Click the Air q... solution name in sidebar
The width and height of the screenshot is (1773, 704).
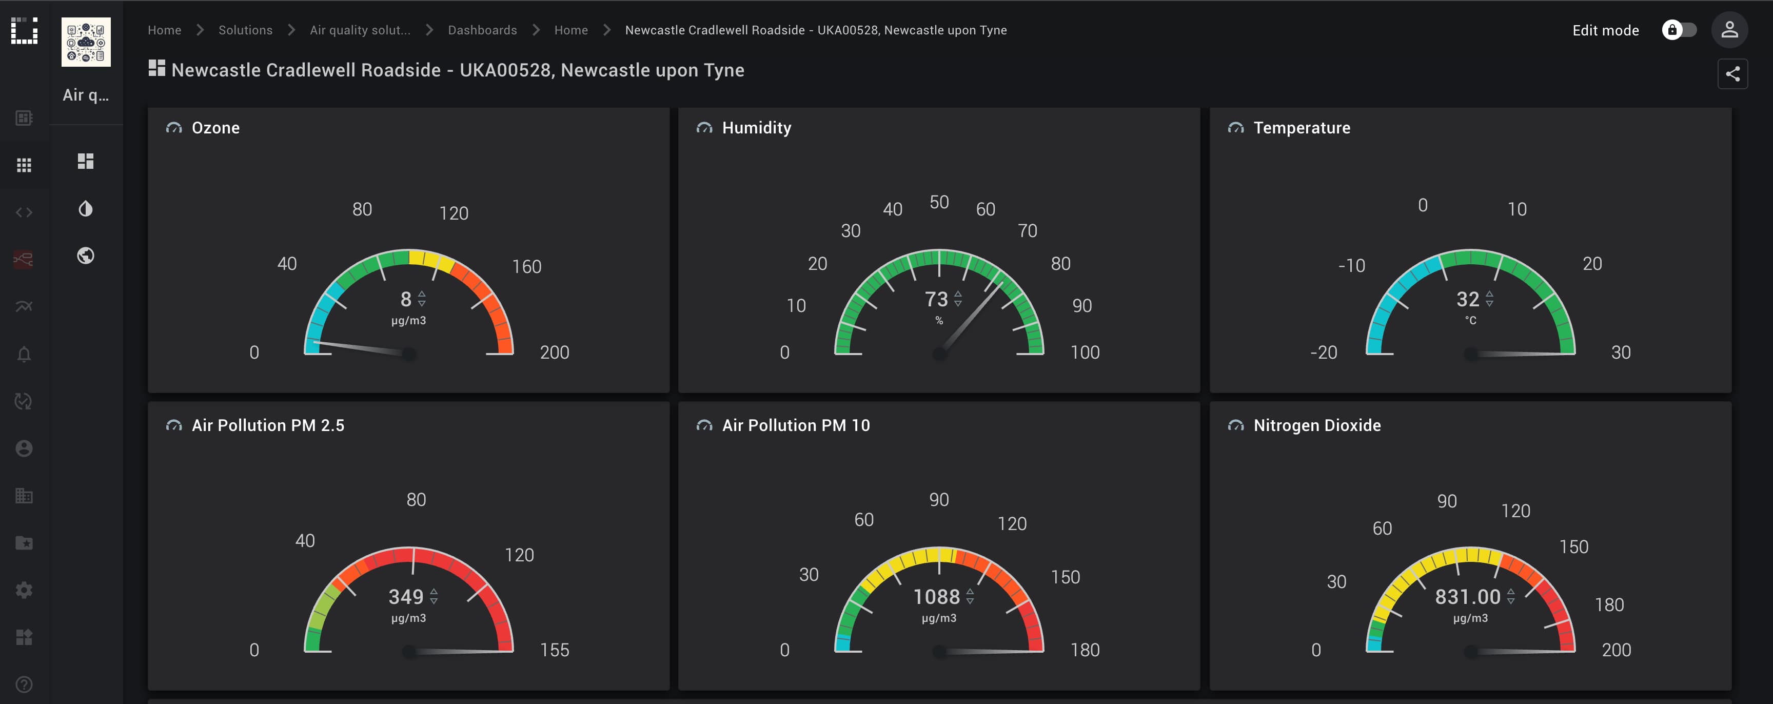86,95
